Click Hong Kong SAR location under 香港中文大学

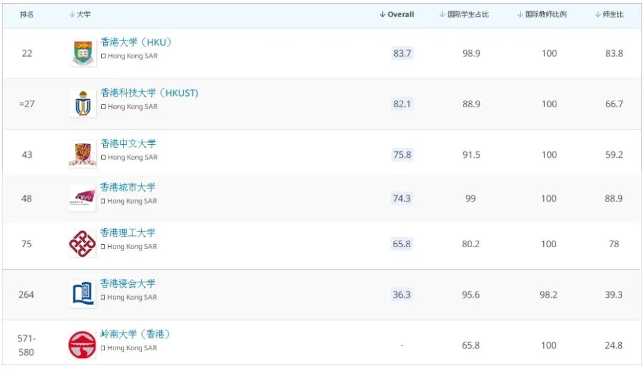pos(129,157)
